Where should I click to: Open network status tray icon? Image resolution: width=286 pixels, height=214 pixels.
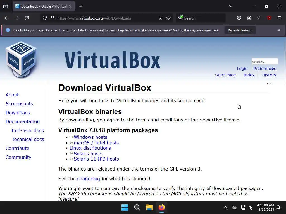[x=243, y=207]
